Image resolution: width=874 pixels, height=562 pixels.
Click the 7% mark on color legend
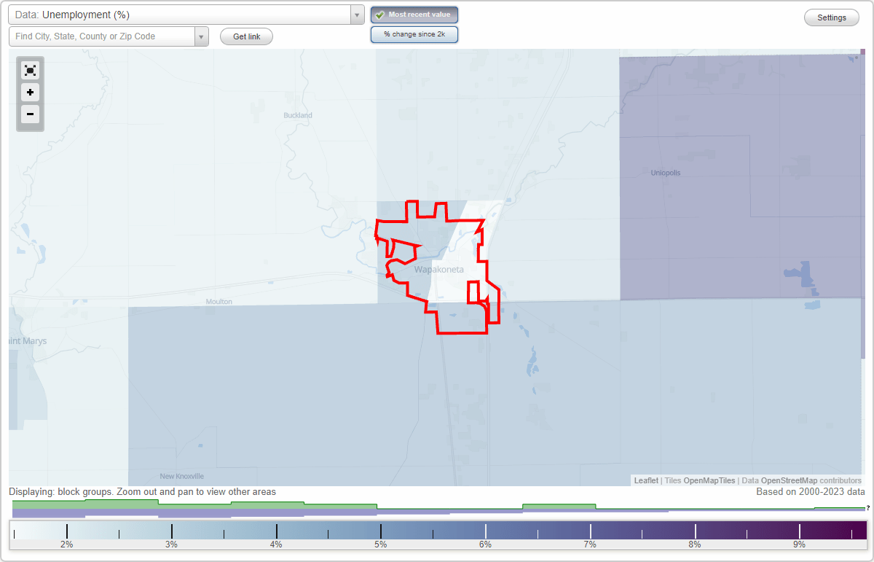click(590, 545)
